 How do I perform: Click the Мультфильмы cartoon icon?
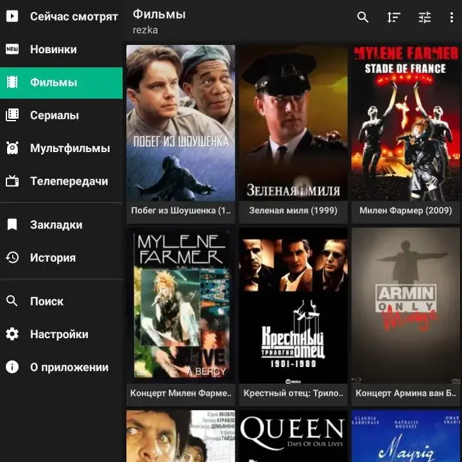(12, 148)
